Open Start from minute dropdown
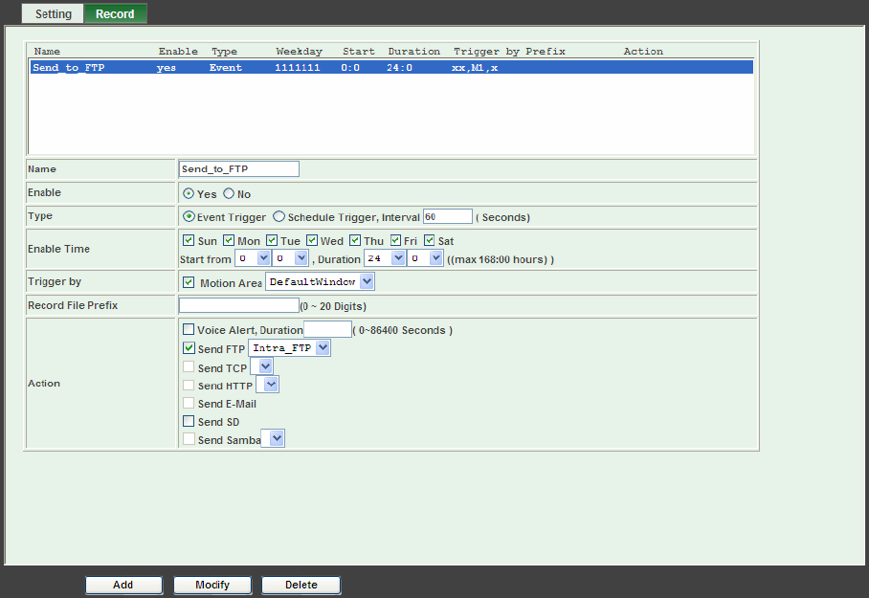 290,258
